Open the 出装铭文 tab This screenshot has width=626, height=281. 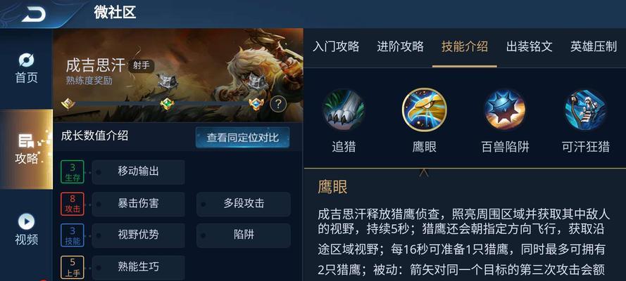tap(530, 46)
